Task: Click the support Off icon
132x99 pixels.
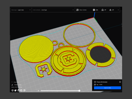Action: click(103, 10)
